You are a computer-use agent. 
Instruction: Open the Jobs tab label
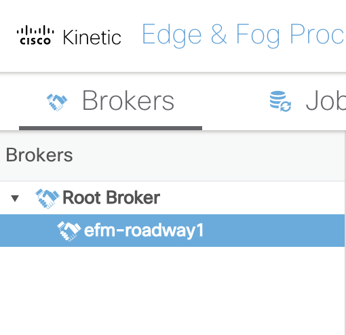click(326, 100)
